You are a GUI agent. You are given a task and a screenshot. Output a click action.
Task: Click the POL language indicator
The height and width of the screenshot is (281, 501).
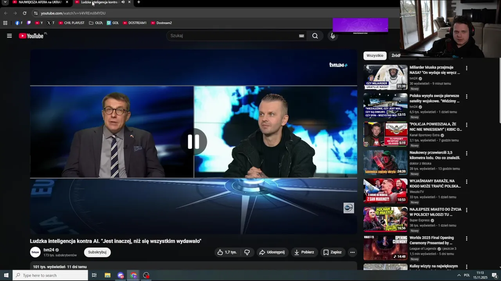pos(467,276)
